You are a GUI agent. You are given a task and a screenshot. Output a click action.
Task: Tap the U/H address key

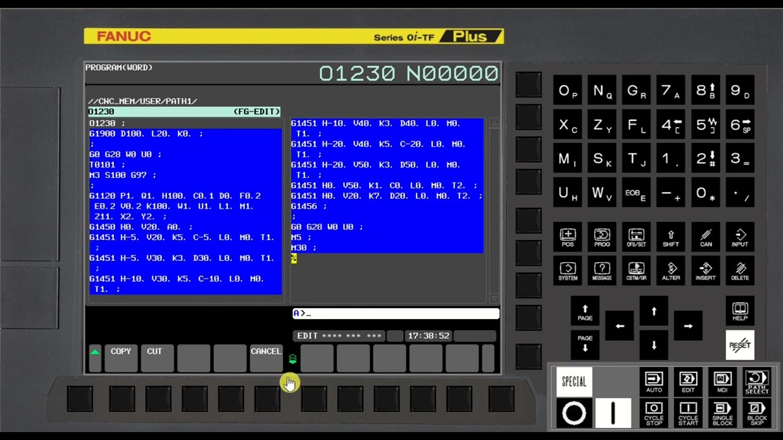pyautogui.click(x=568, y=193)
